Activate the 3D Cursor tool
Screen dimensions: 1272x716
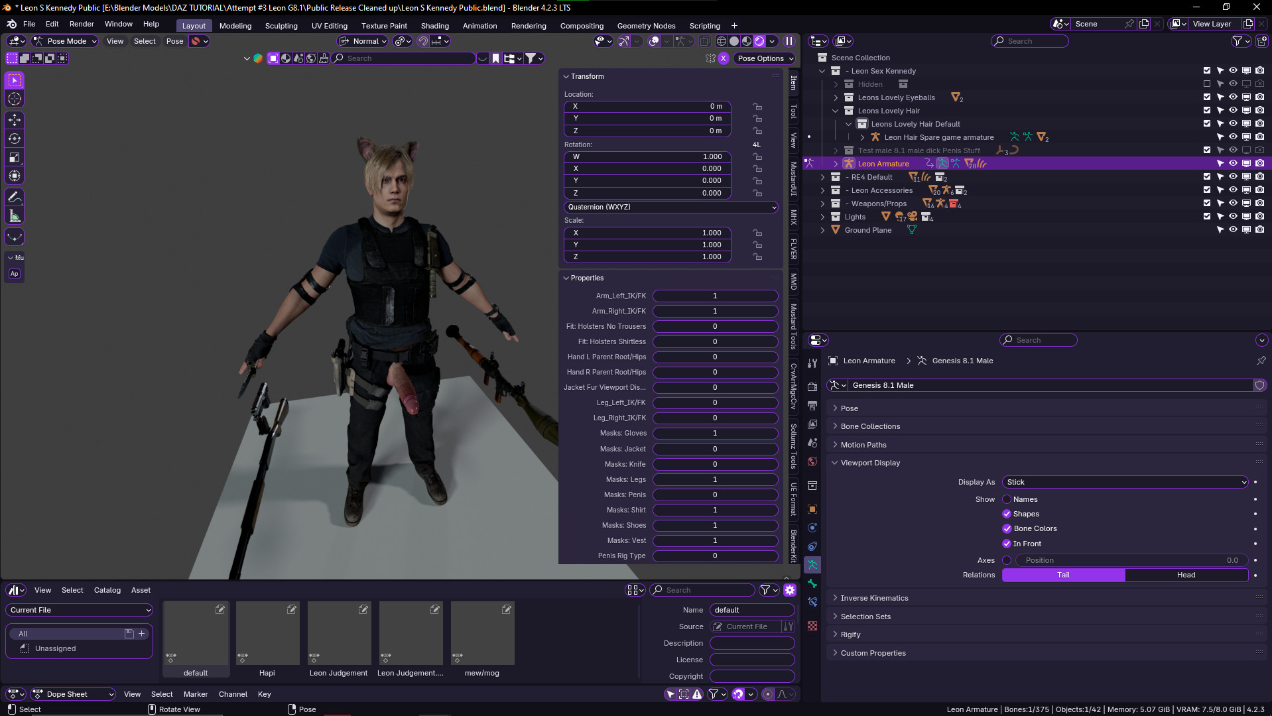(x=15, y=99)
